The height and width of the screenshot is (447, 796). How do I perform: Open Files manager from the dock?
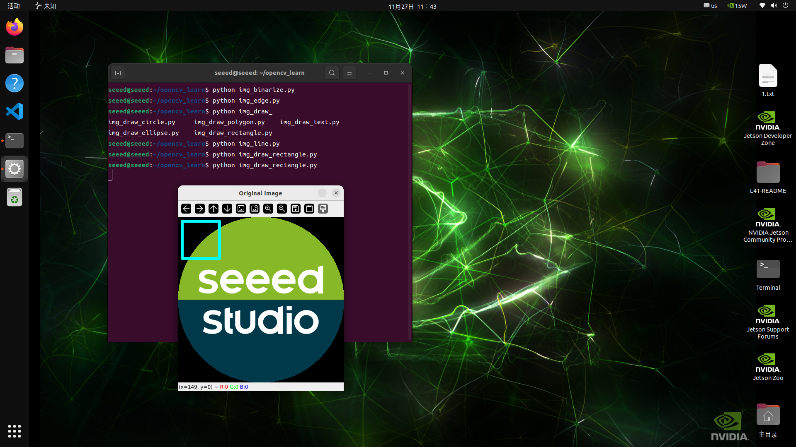pyautogui.click(x=15, y=55)
